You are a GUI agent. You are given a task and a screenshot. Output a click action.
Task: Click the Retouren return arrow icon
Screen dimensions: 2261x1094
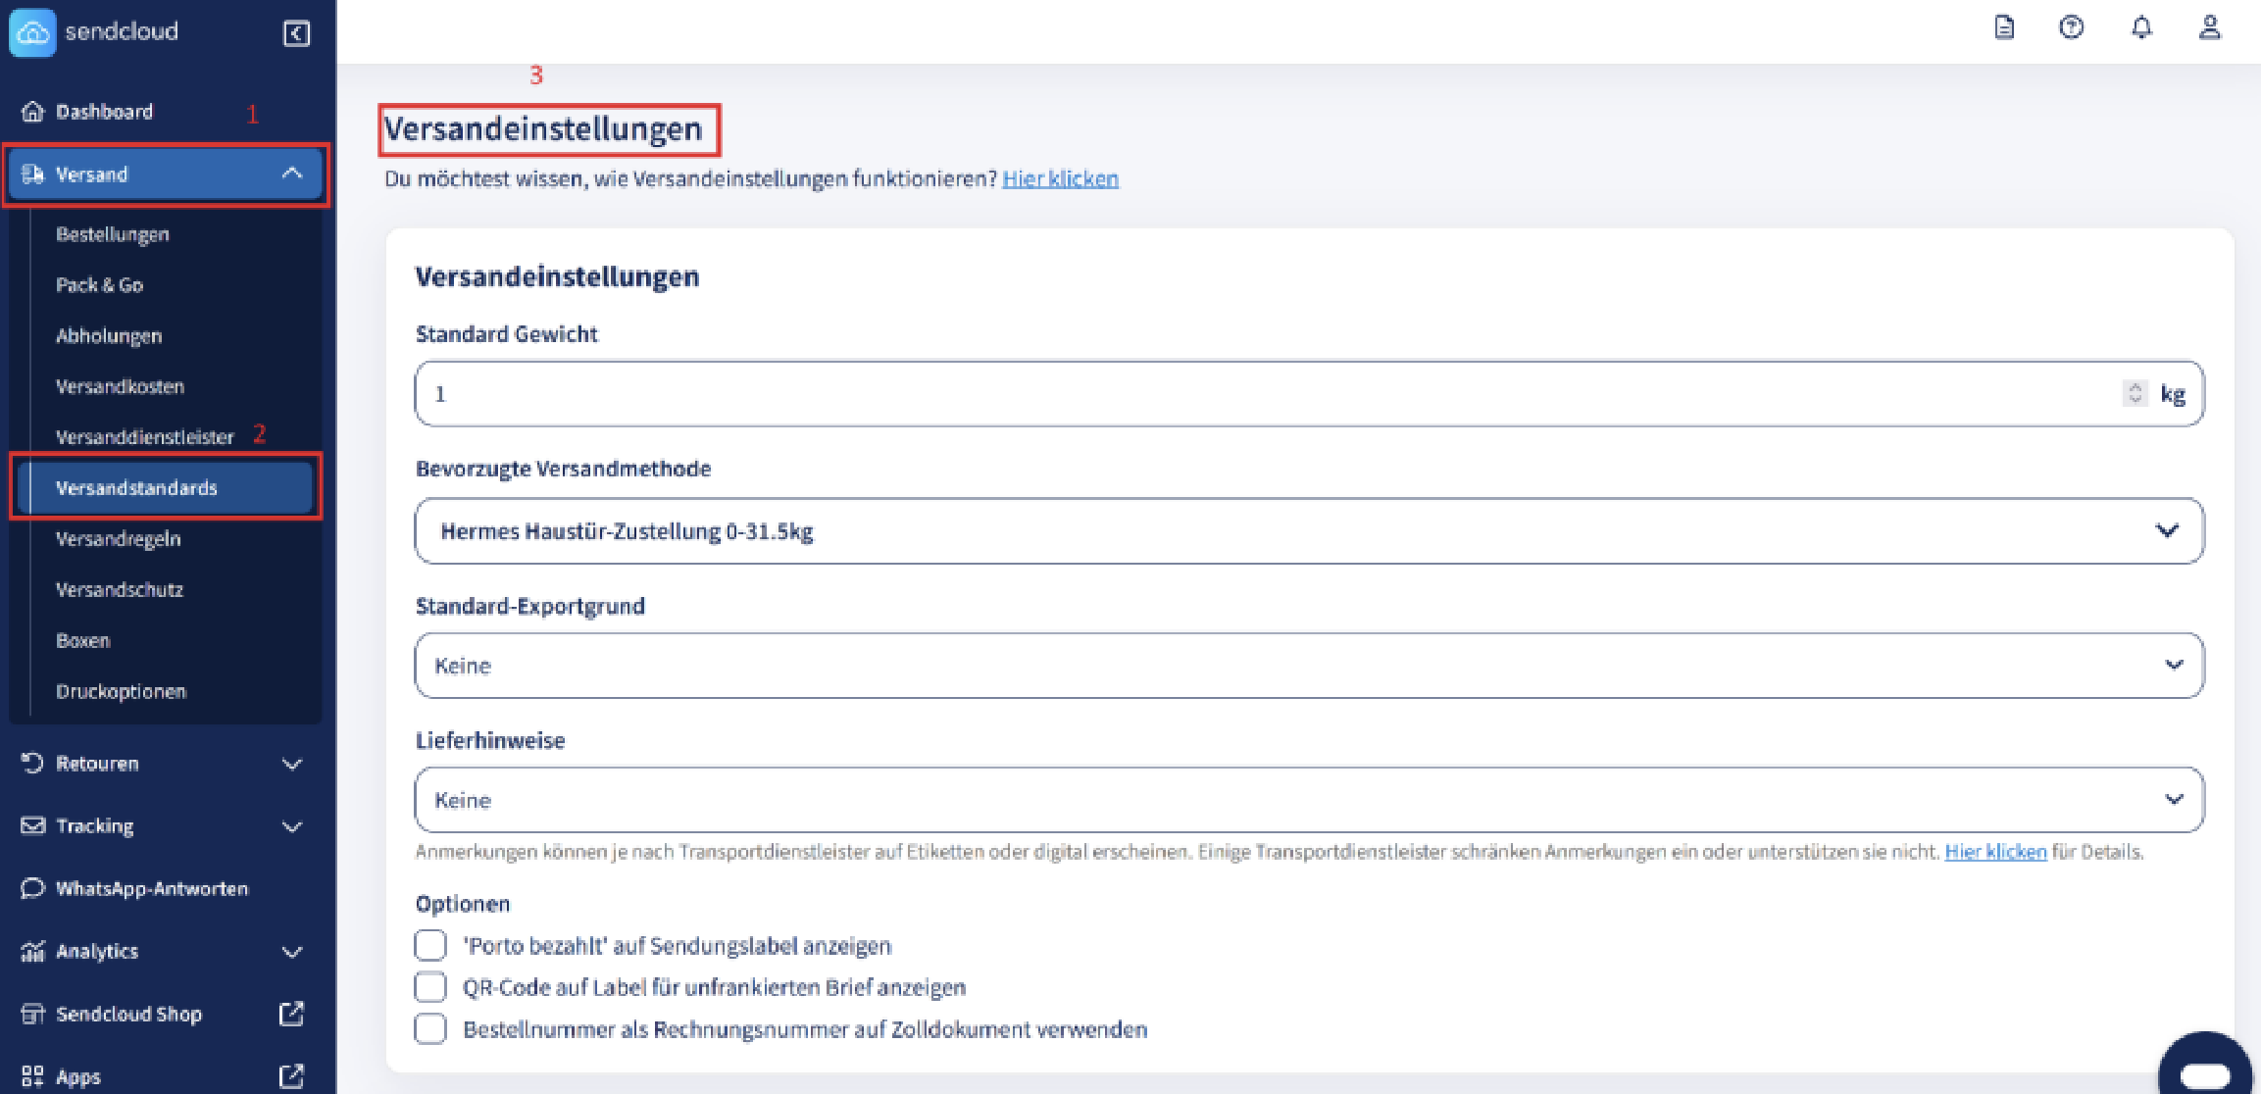[x=33, y=763]
